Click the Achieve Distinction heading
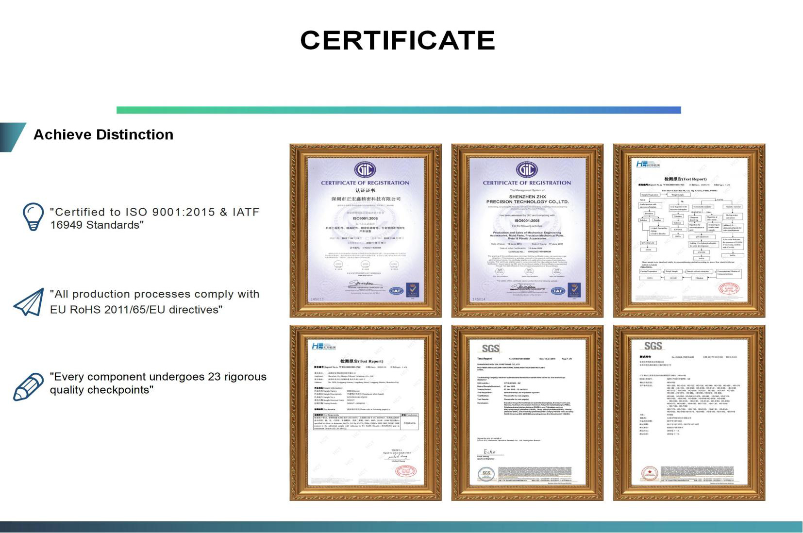Image resolution: width=803 pixels, height=533 pixels. click(x=103, y=134)
